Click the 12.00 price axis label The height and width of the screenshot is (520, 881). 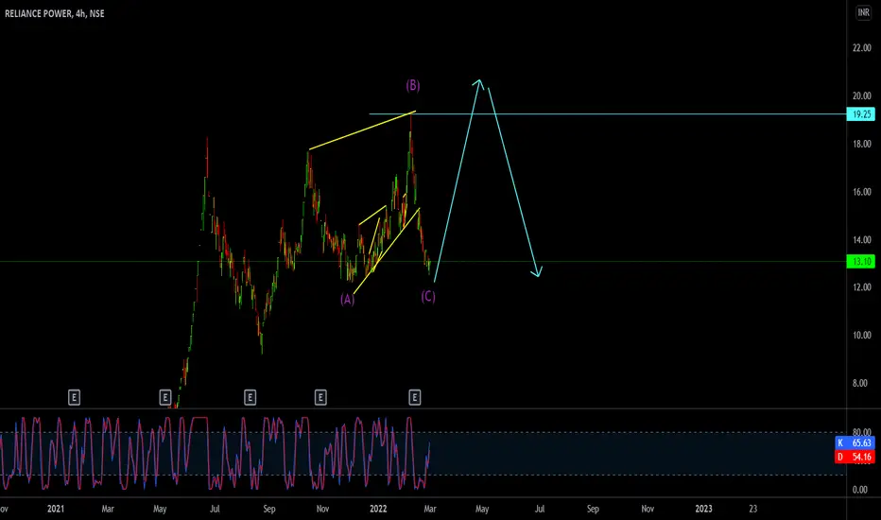point(862,287)
